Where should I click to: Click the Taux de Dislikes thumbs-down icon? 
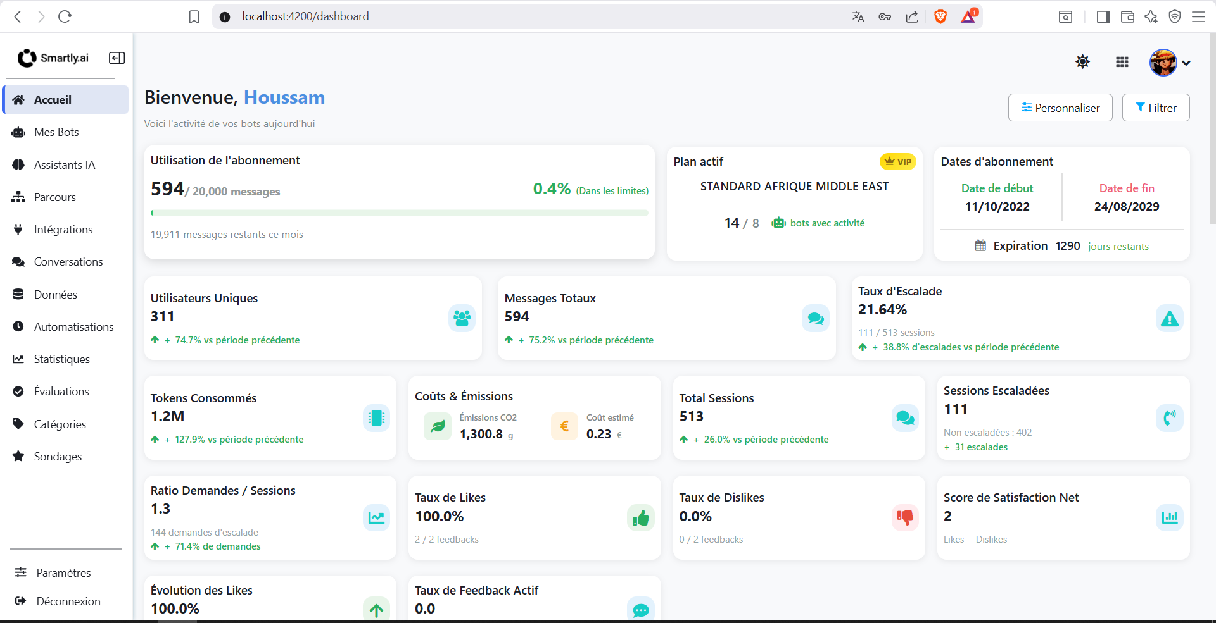(905, 518)
